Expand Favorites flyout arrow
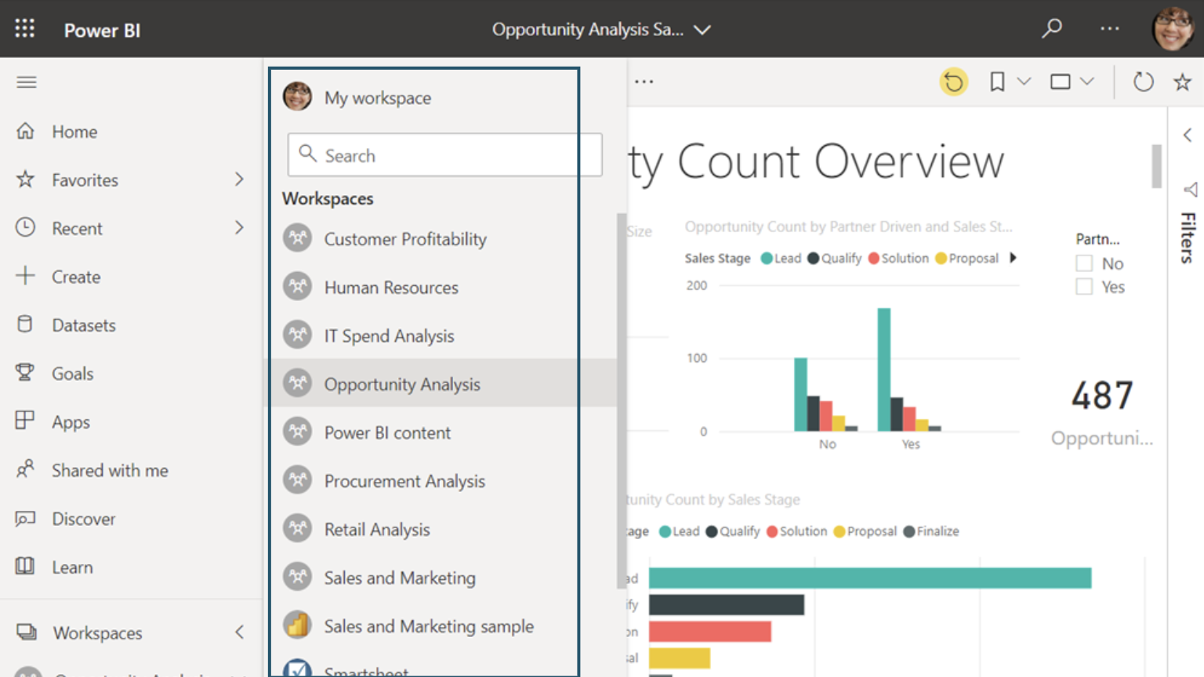The width and height of the screenshot is (1204, 677). (x=239, y=179)
